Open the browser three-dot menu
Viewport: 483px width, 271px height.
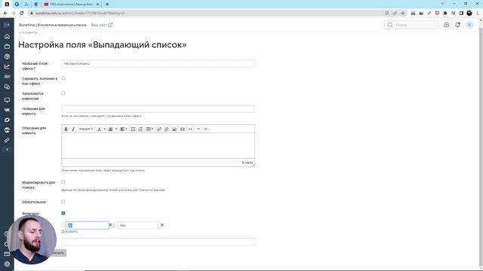(478, 14)
